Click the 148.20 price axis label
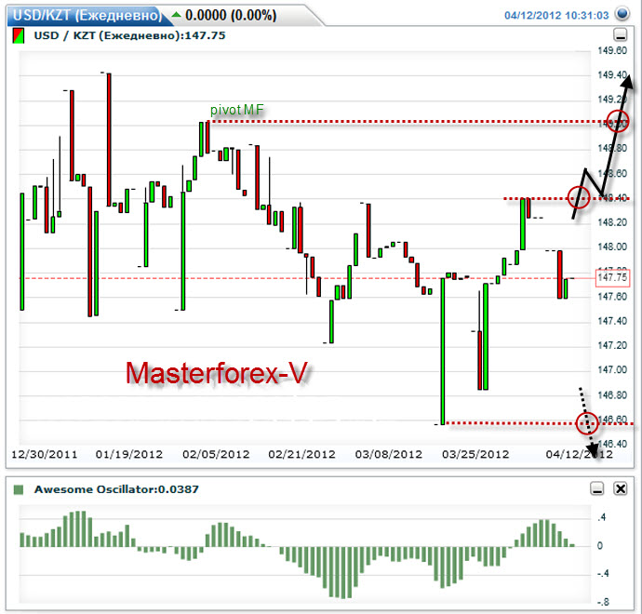The width and height of the screenshot is (642, 614). [x=612, y=222]
